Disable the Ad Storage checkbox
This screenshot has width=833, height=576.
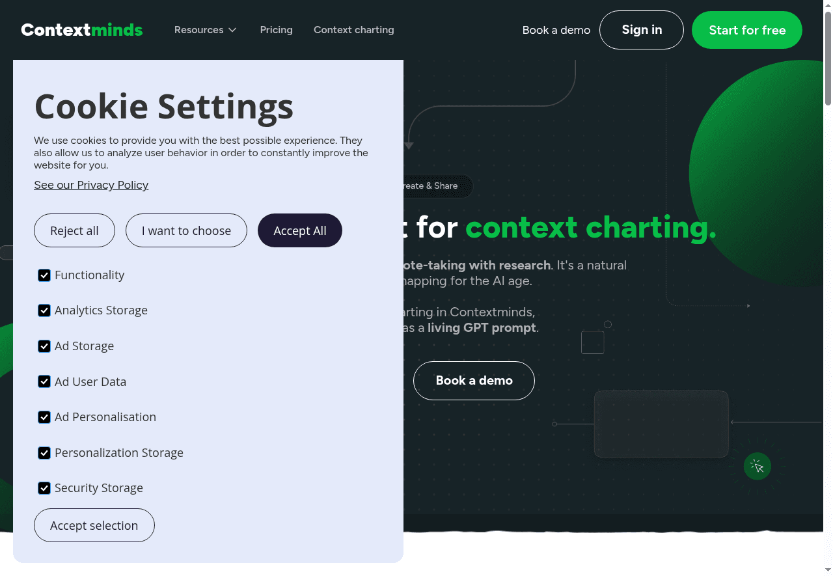tap(44, 346)
